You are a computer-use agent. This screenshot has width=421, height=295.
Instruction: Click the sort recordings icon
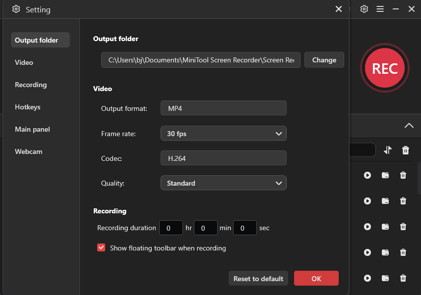pos(387,150)
